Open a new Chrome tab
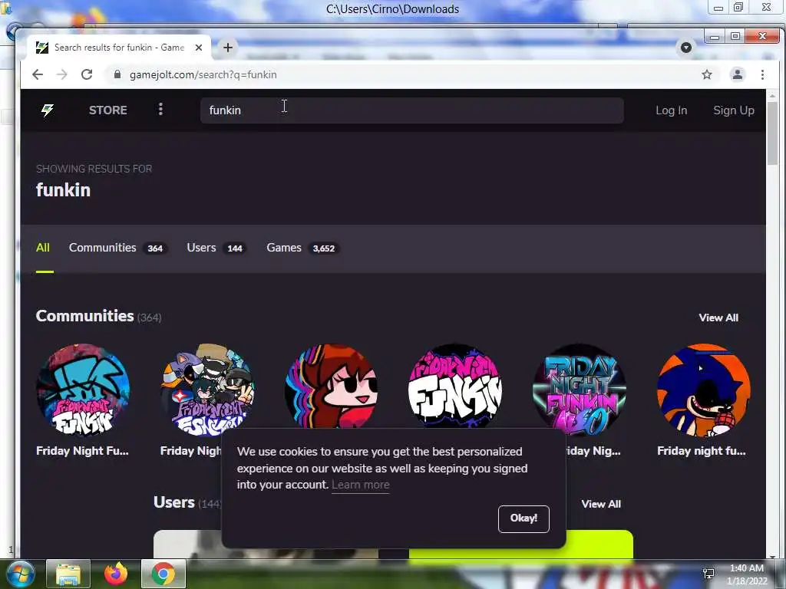Viewport: 786px width, 589px height. [227, 48]
